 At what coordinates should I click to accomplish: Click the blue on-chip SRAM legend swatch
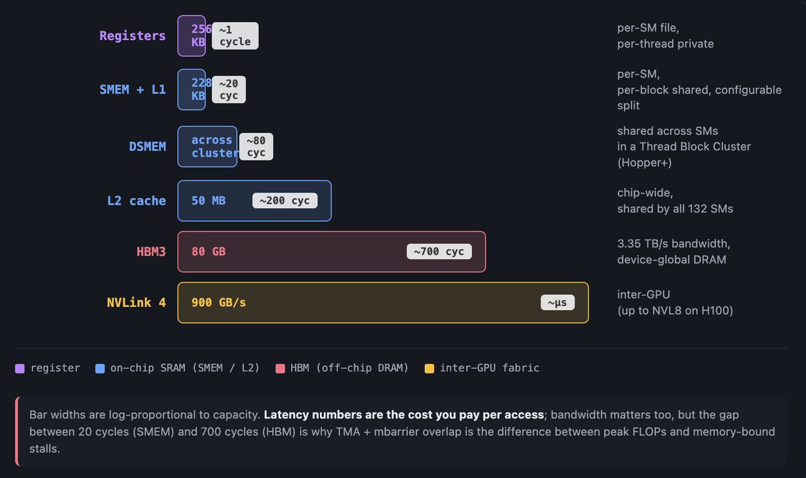(100, 368)
